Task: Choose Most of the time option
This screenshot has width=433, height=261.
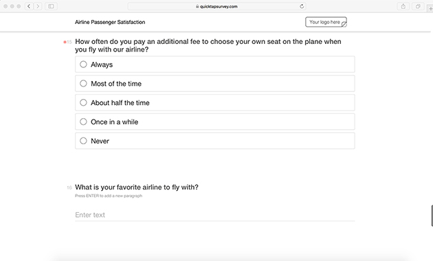Action: (x=215, y=83)
